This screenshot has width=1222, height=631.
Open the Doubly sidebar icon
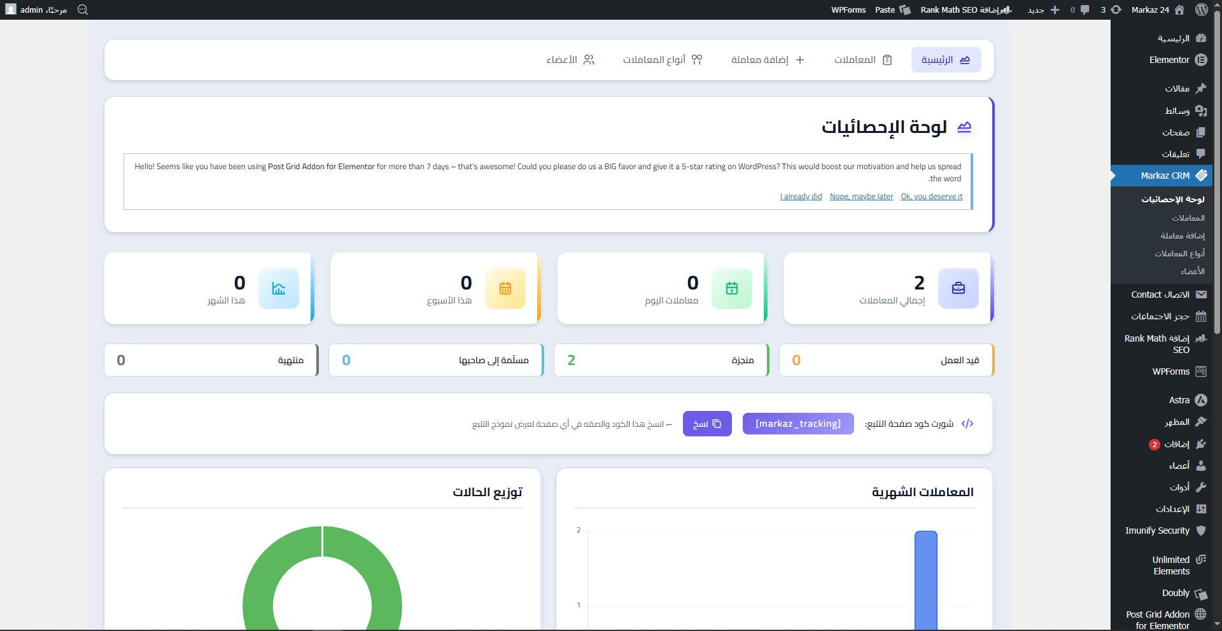point(1201,594)
